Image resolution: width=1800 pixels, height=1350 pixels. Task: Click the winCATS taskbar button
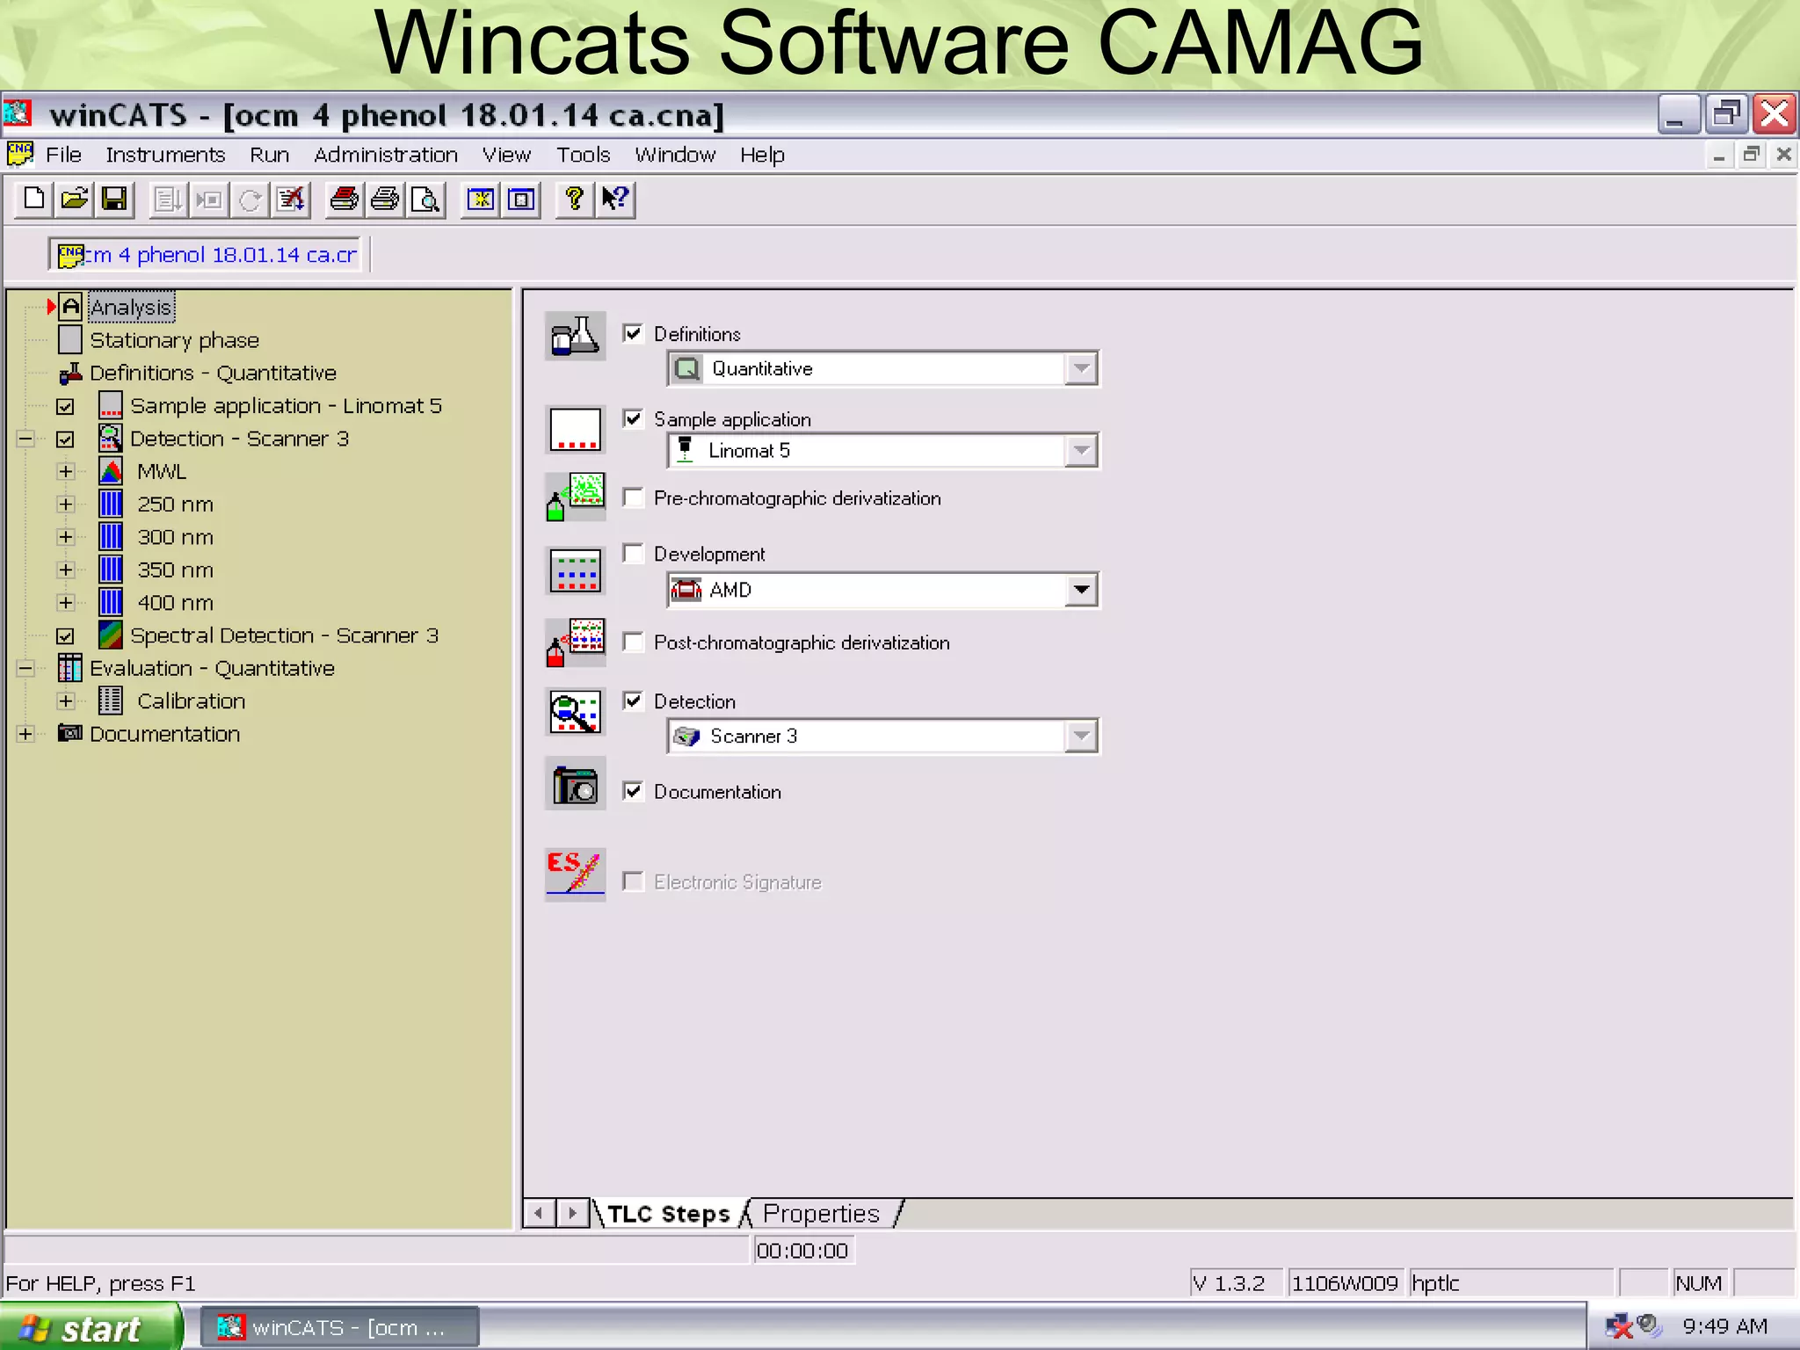click(340, 1327)
